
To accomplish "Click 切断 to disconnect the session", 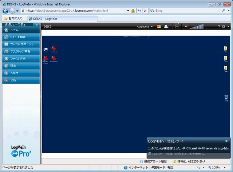I will click(21, 80).
